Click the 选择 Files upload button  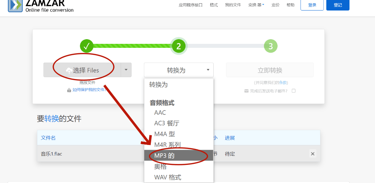(x=82, y=70)
